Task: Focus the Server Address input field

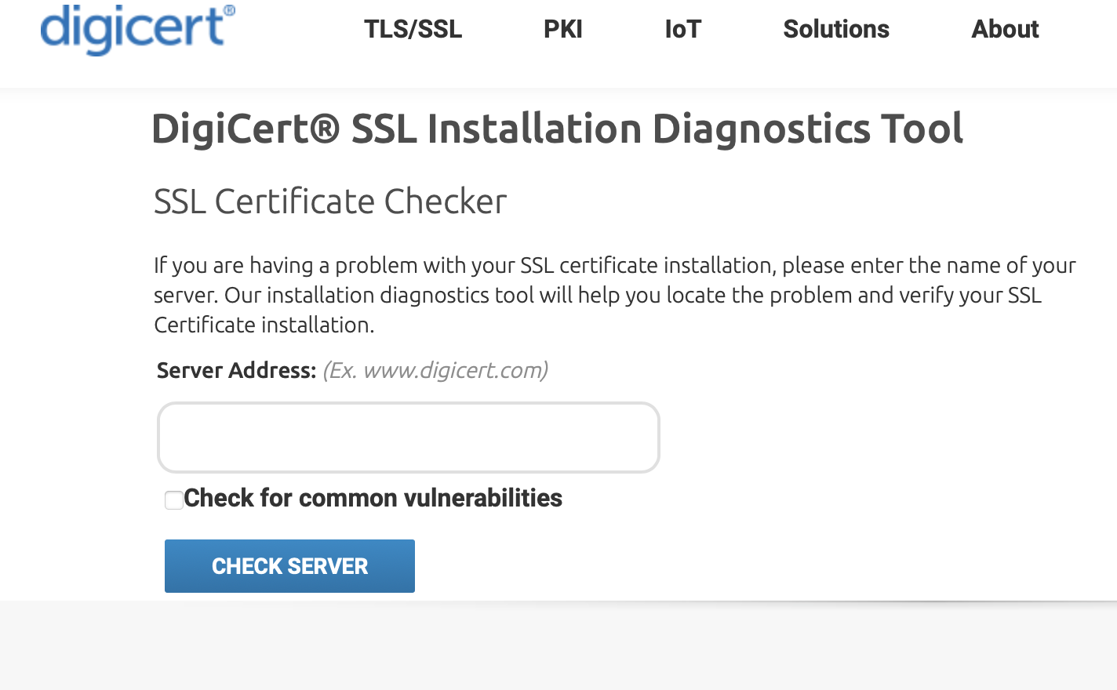Action: (x=408, y=438)
